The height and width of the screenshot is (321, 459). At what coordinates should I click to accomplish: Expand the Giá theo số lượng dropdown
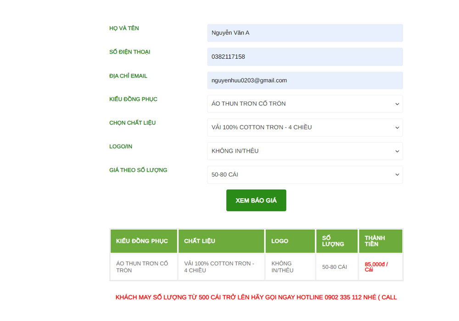coord(305,175)
